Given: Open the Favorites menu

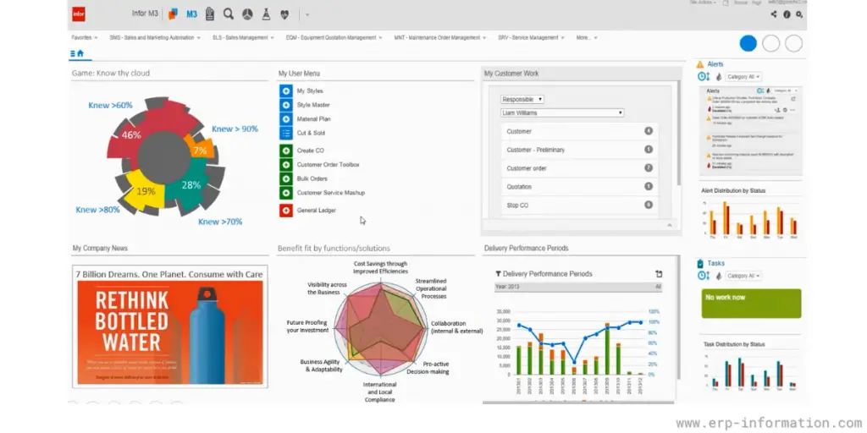Looking at the screenshot, I should [85, 37].
